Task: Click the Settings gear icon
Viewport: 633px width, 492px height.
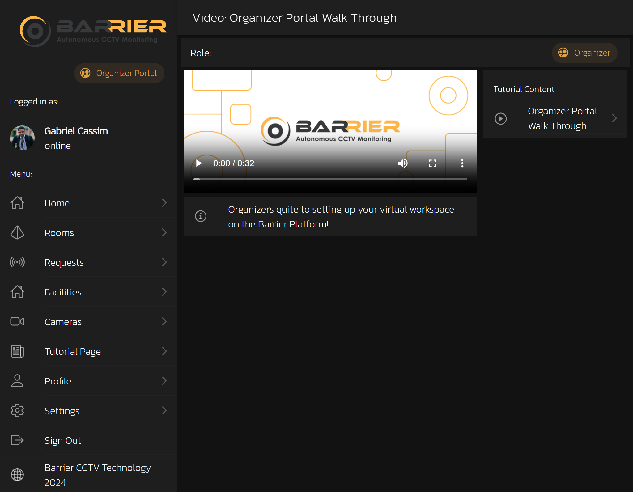Action: point(17,410)
